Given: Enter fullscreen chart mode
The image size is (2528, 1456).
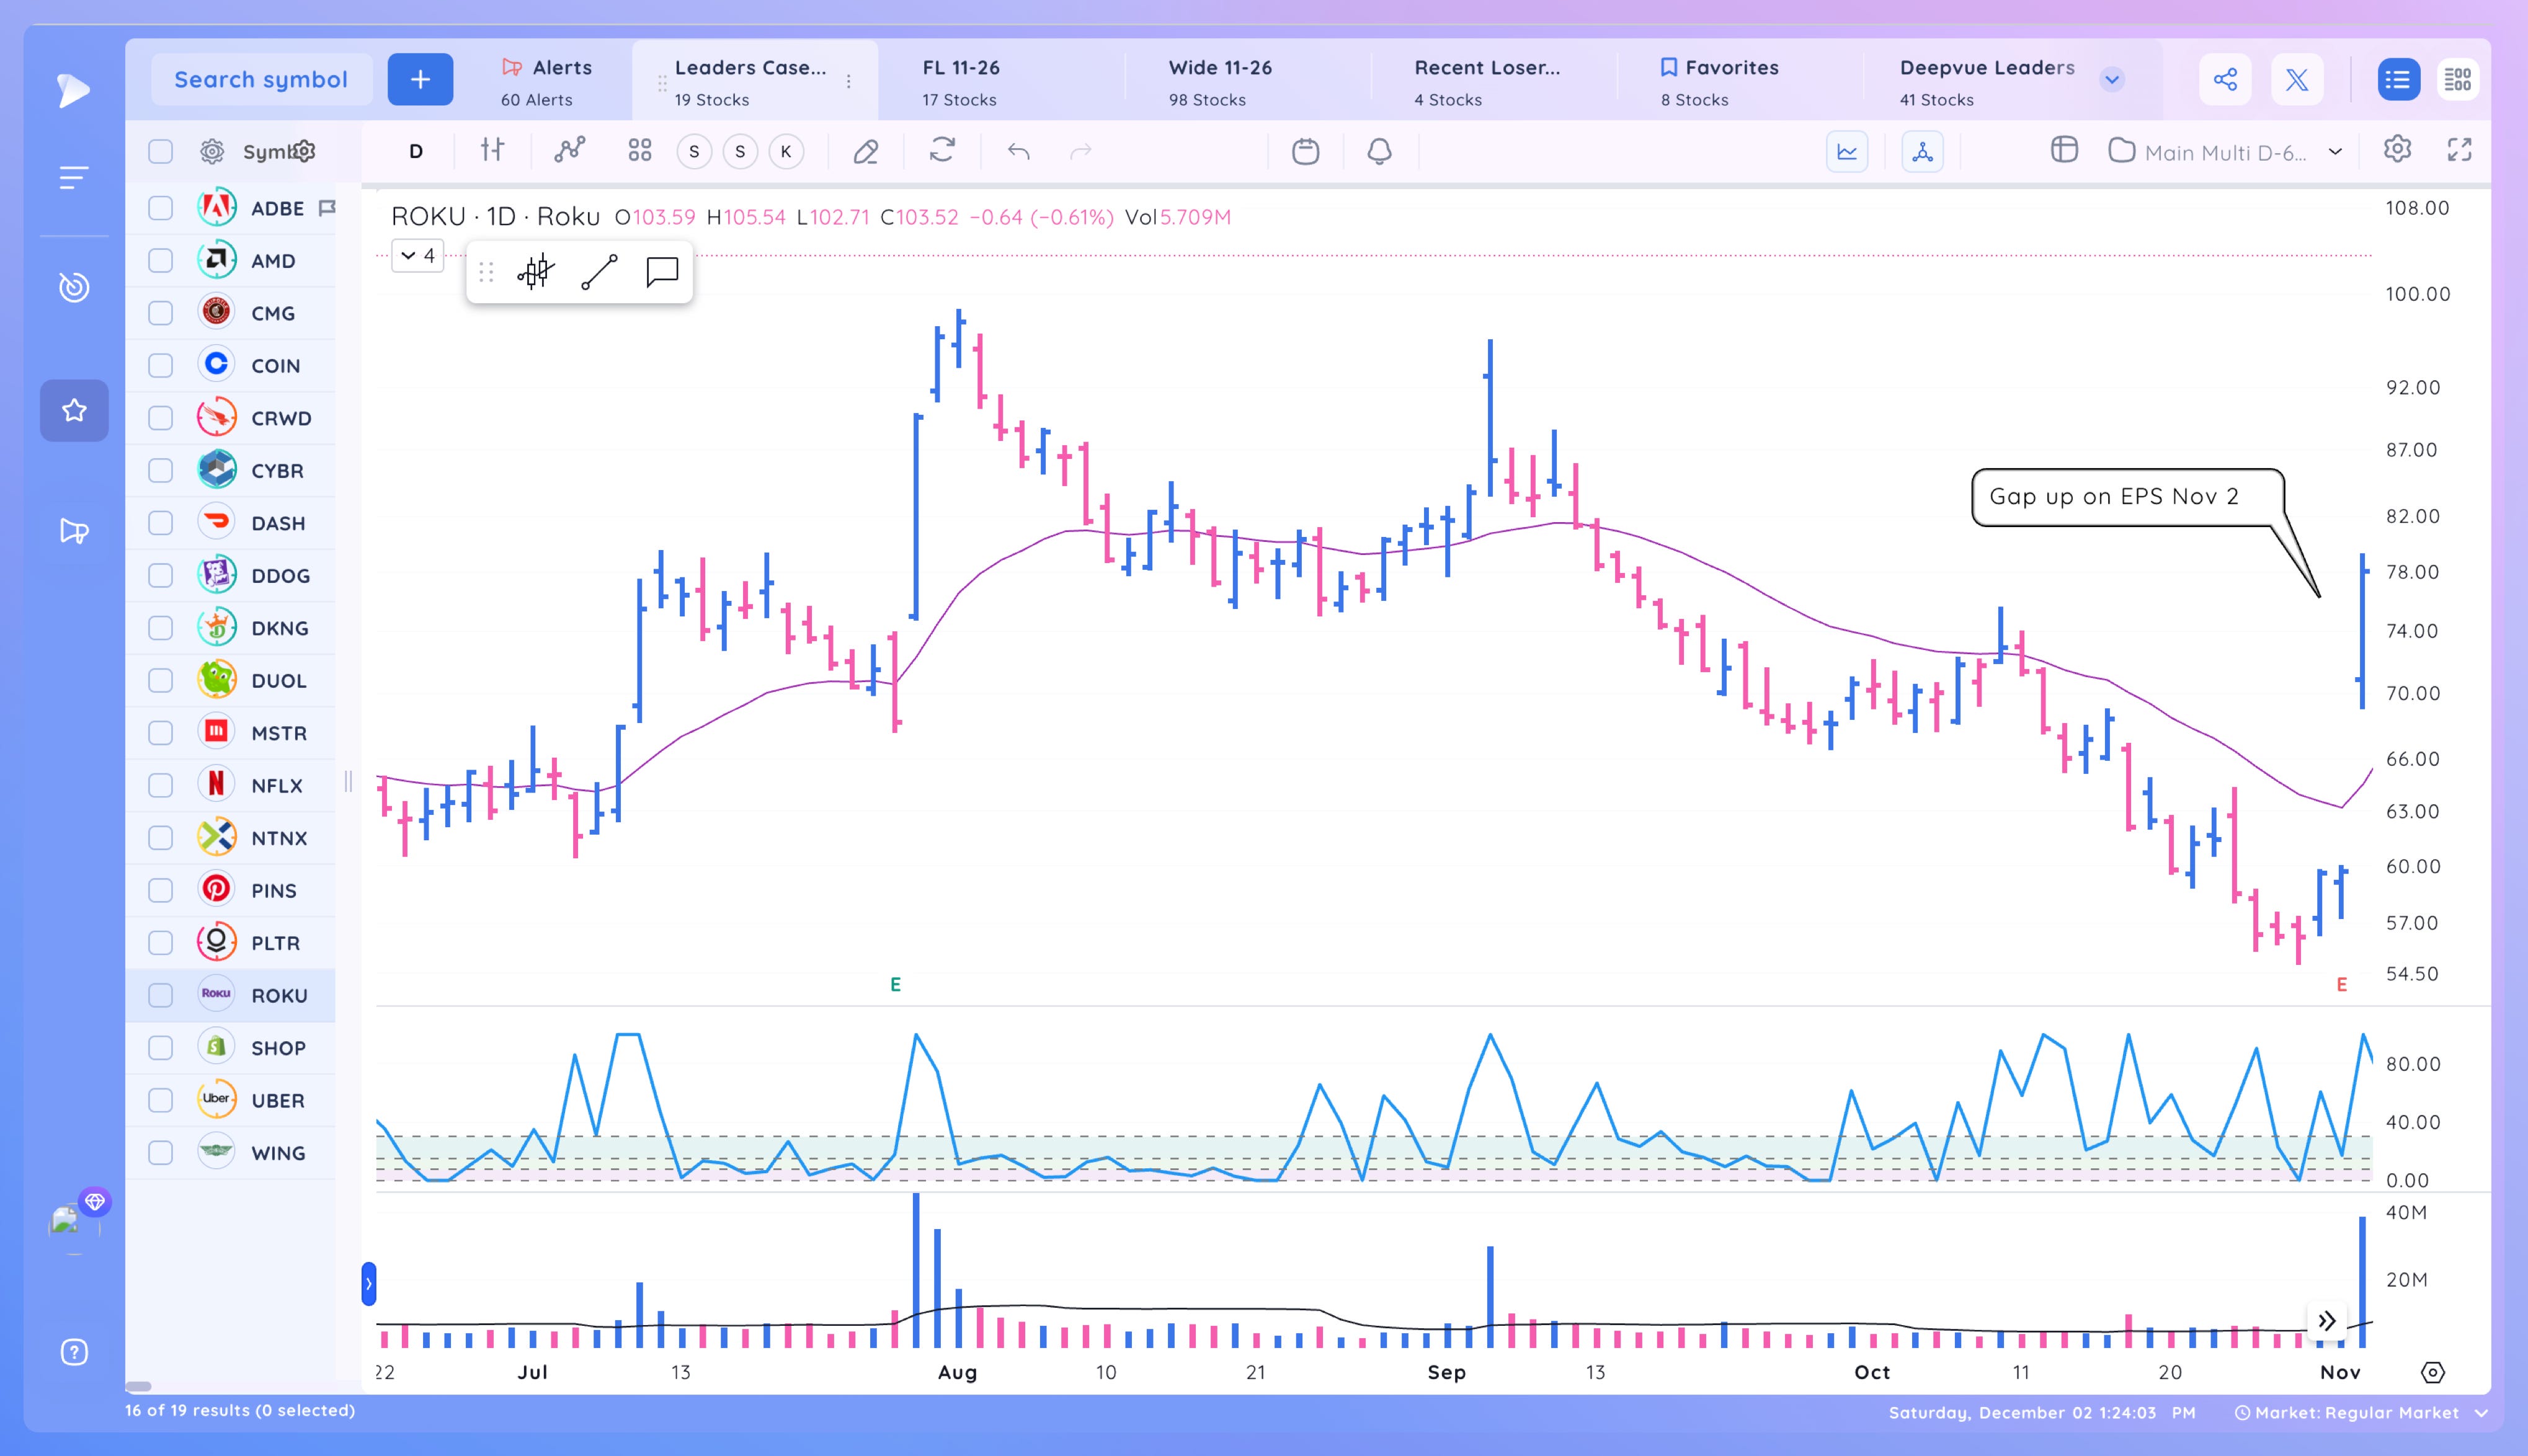Looking at the screenshot, I should tap(2459, 150).
